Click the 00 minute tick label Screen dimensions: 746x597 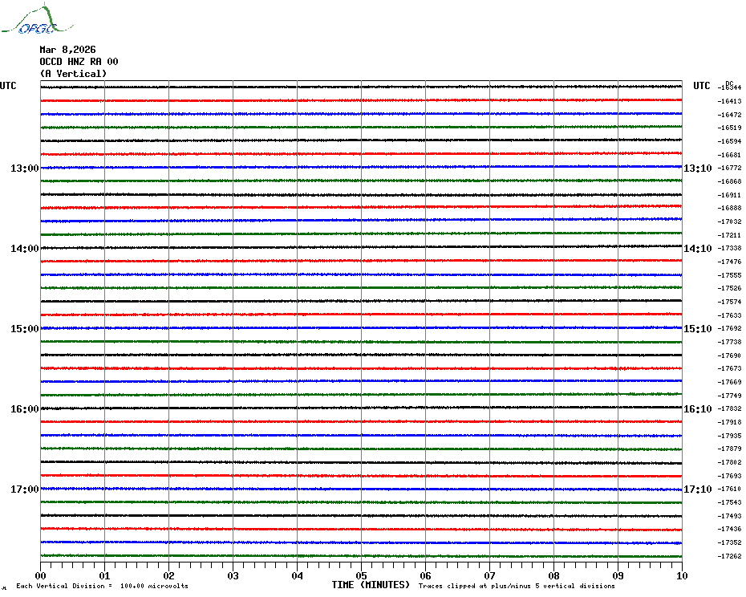pos(40,575)
